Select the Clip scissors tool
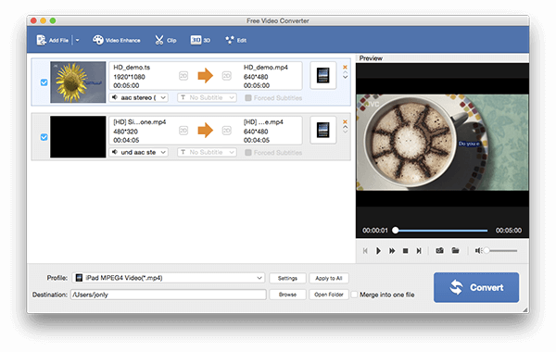This screenshot has width=556, height=352. tap(165, 40)
